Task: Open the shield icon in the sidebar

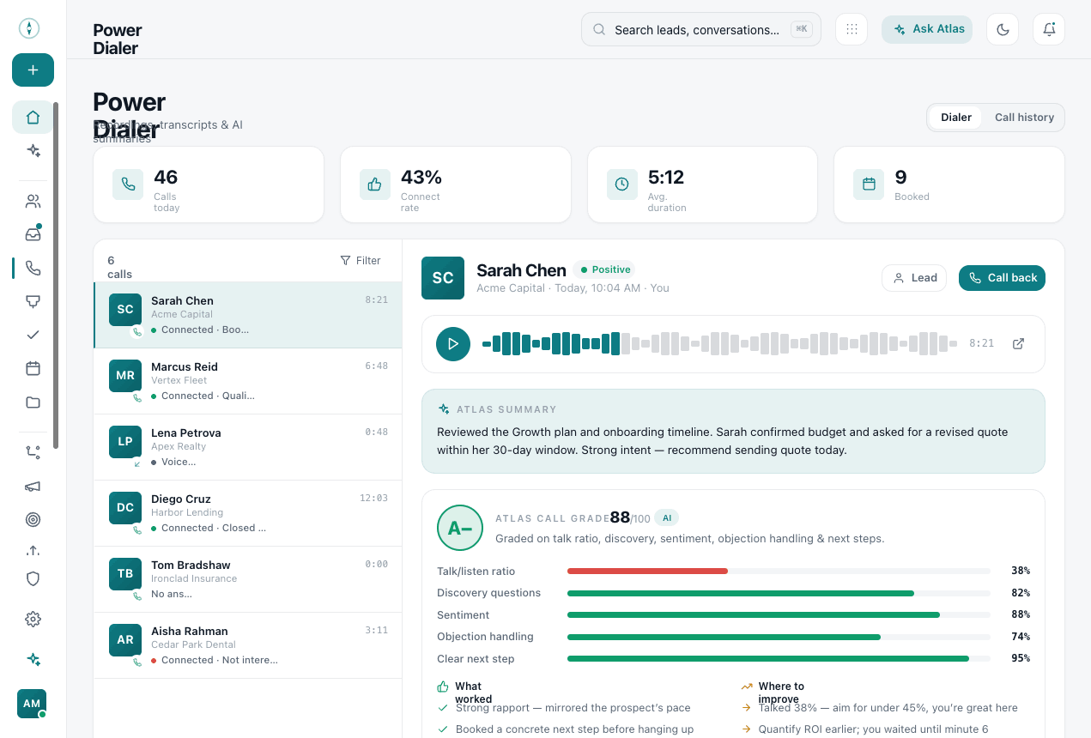Action: click(x=33, y=579)
